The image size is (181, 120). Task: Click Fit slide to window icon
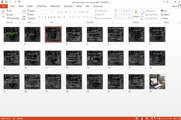(179, 118)
